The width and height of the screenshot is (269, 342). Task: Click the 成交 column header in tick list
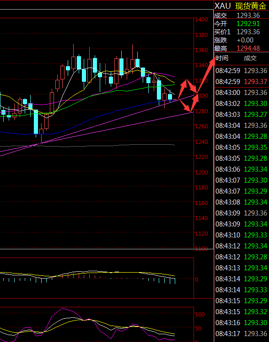pyautogui.click(x=250, y=58)
